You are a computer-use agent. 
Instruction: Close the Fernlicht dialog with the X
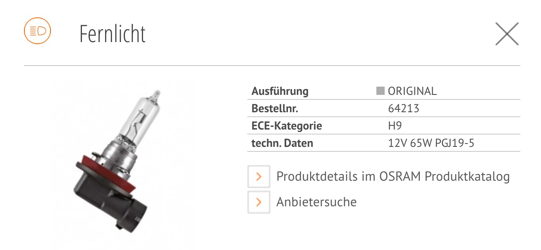507,34
